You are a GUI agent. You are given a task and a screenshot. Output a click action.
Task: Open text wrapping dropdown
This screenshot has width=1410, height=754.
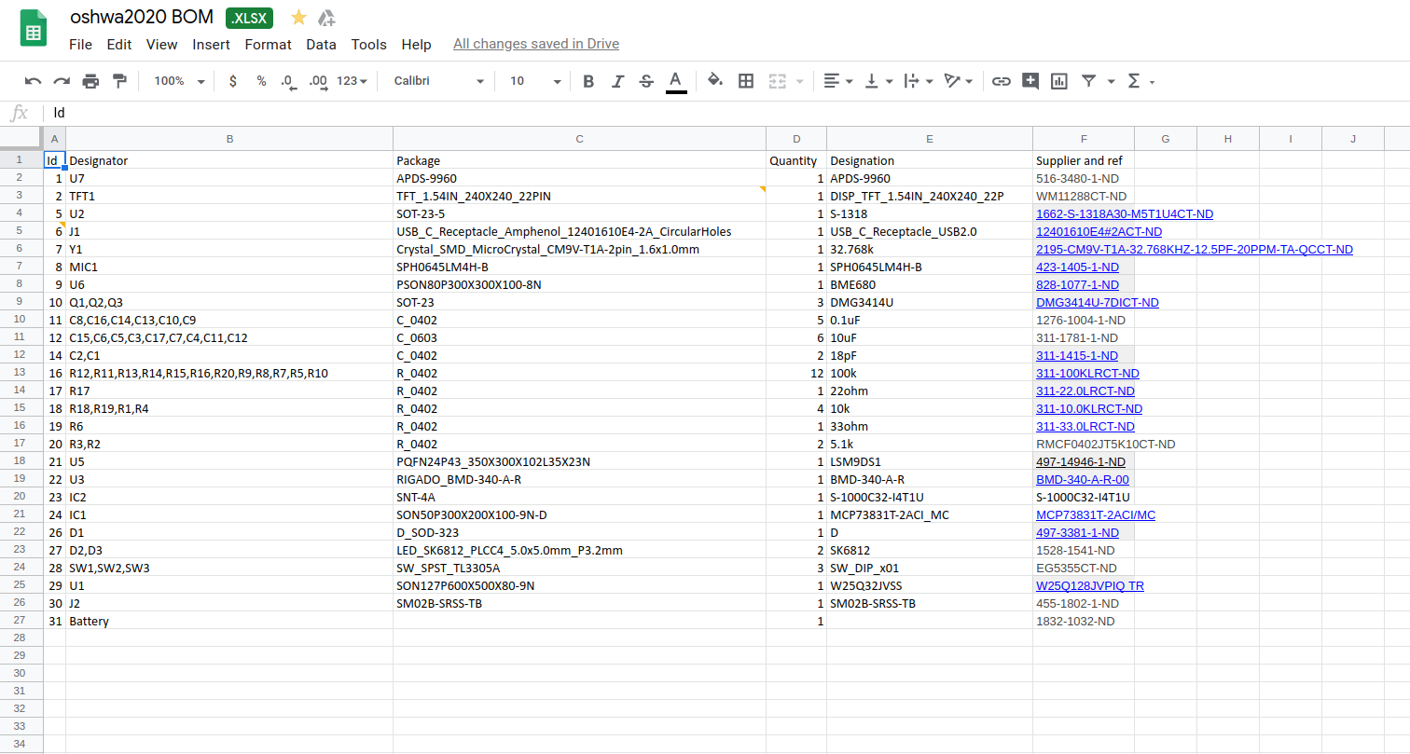point(919,81)
